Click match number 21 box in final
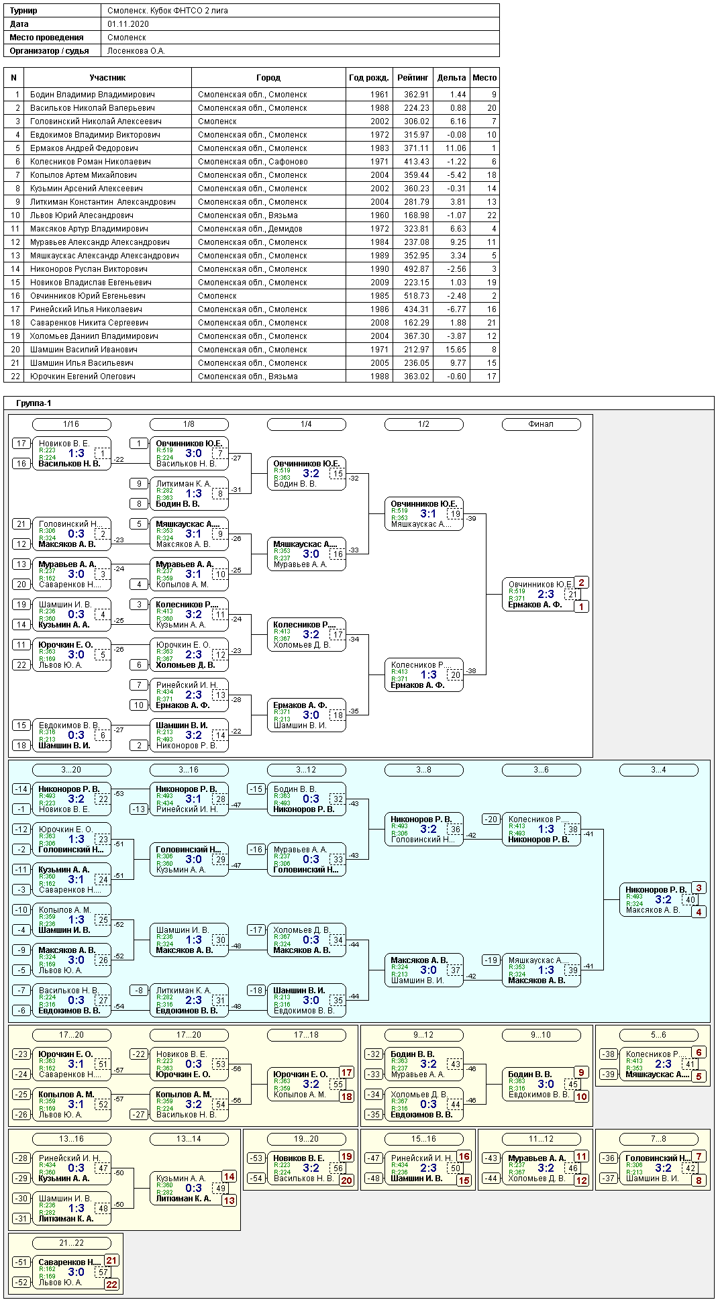The height and width of the screenshot is (1302, 718). click(x=572, y=595)
